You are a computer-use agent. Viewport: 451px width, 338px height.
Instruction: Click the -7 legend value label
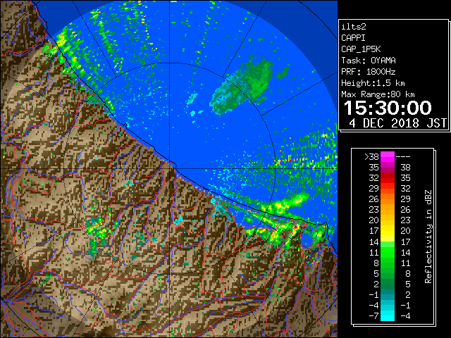click(374, 316)
